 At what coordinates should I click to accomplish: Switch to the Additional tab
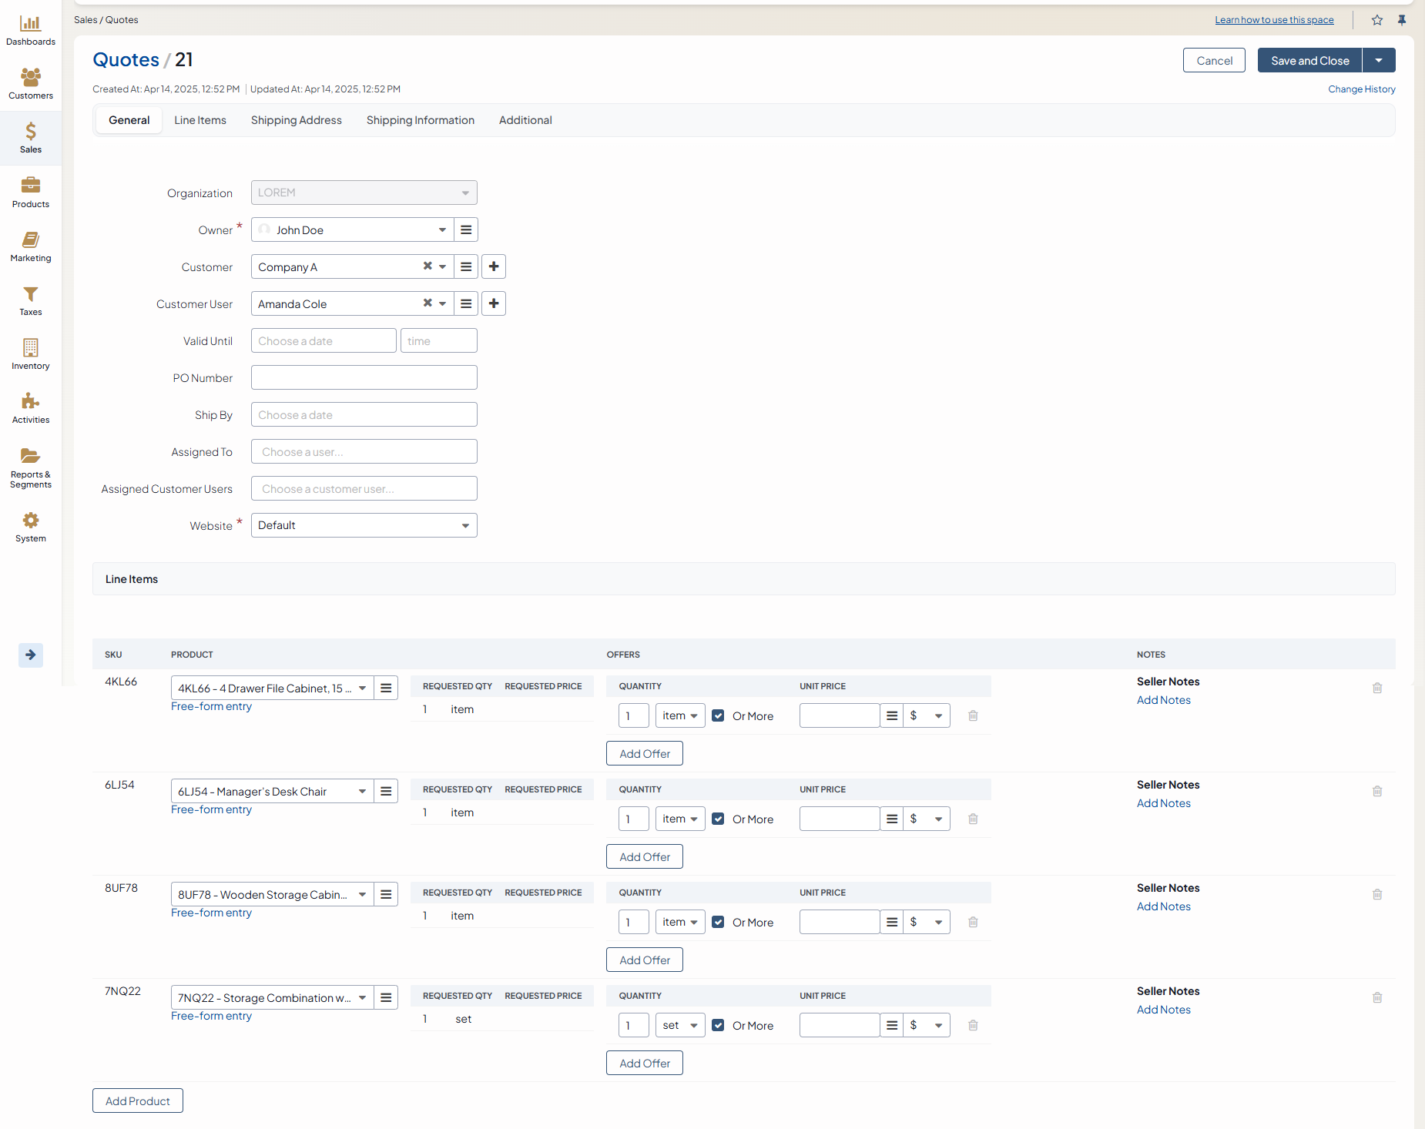coord(525,120)
